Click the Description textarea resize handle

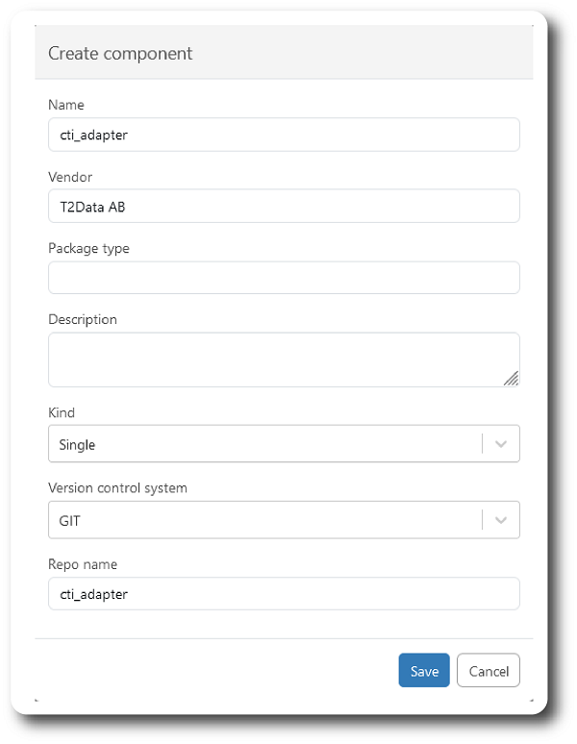[512, 379]
